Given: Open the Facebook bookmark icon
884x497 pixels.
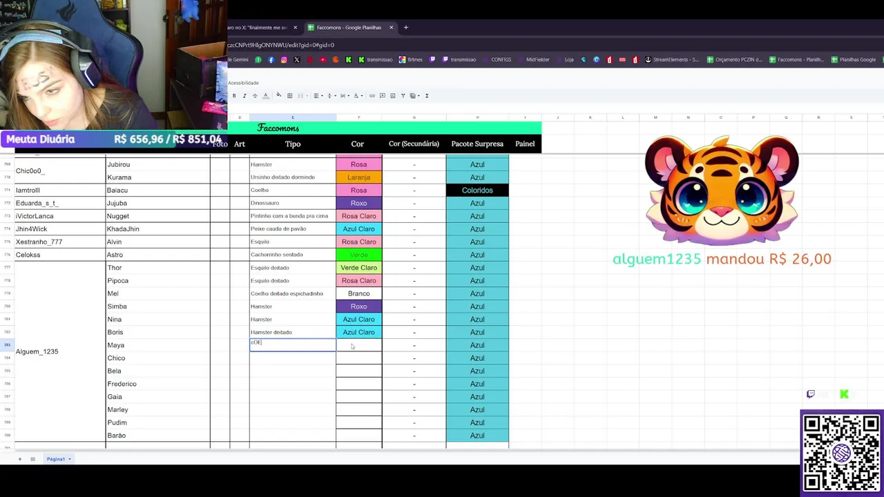Looking at the screenshot, I should pos(271,59).
